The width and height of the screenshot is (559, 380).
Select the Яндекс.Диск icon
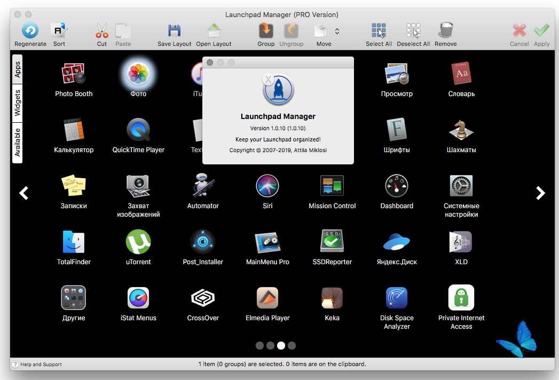[x=397, y=242]
